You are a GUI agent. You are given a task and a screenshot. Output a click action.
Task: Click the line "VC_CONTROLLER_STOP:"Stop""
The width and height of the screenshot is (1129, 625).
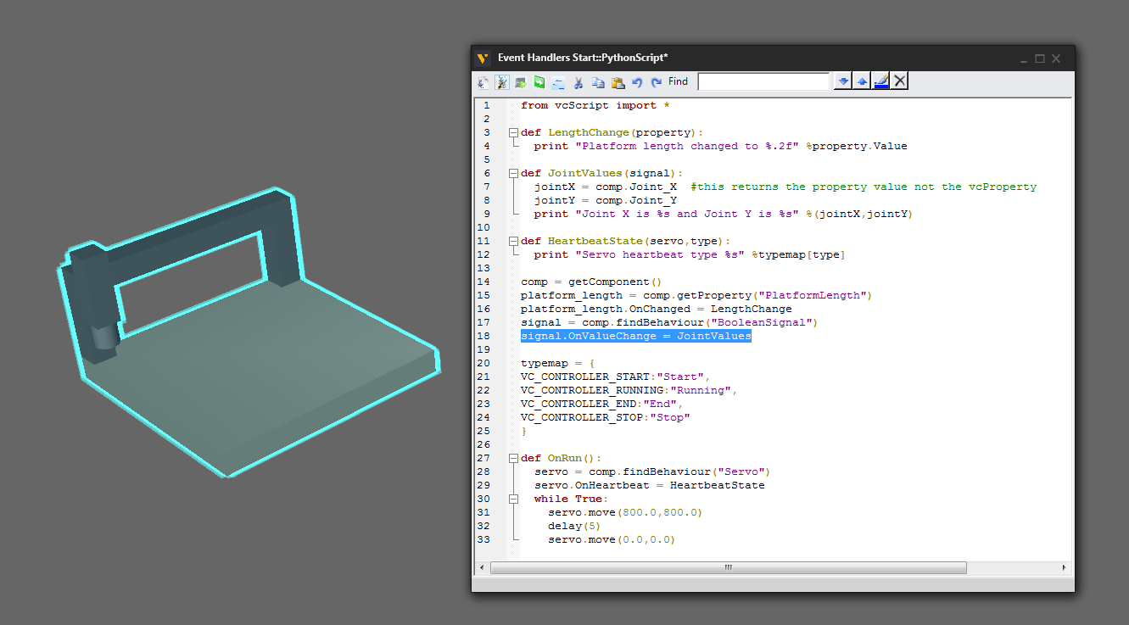click(606, 417)
